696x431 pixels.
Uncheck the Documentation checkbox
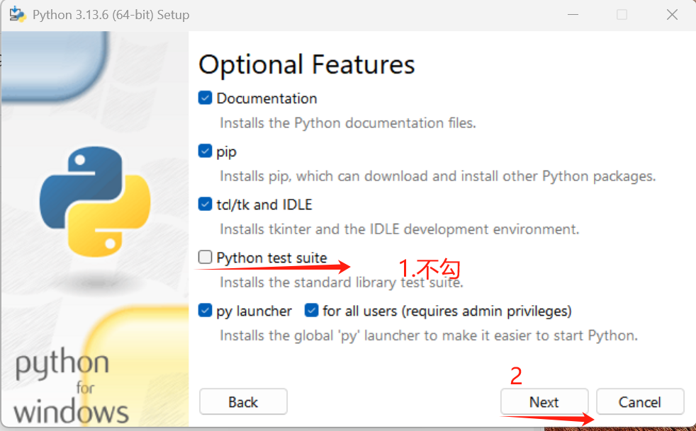pos(205,98)
